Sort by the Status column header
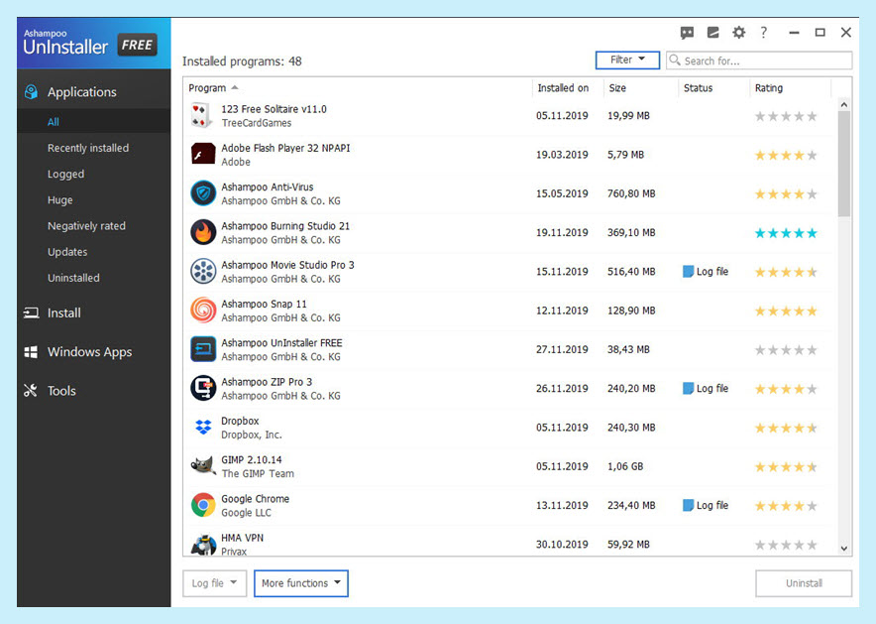Image resolution: width=876 pixels, height=624 pixels. pyautogui.click(x=698, y=87)
